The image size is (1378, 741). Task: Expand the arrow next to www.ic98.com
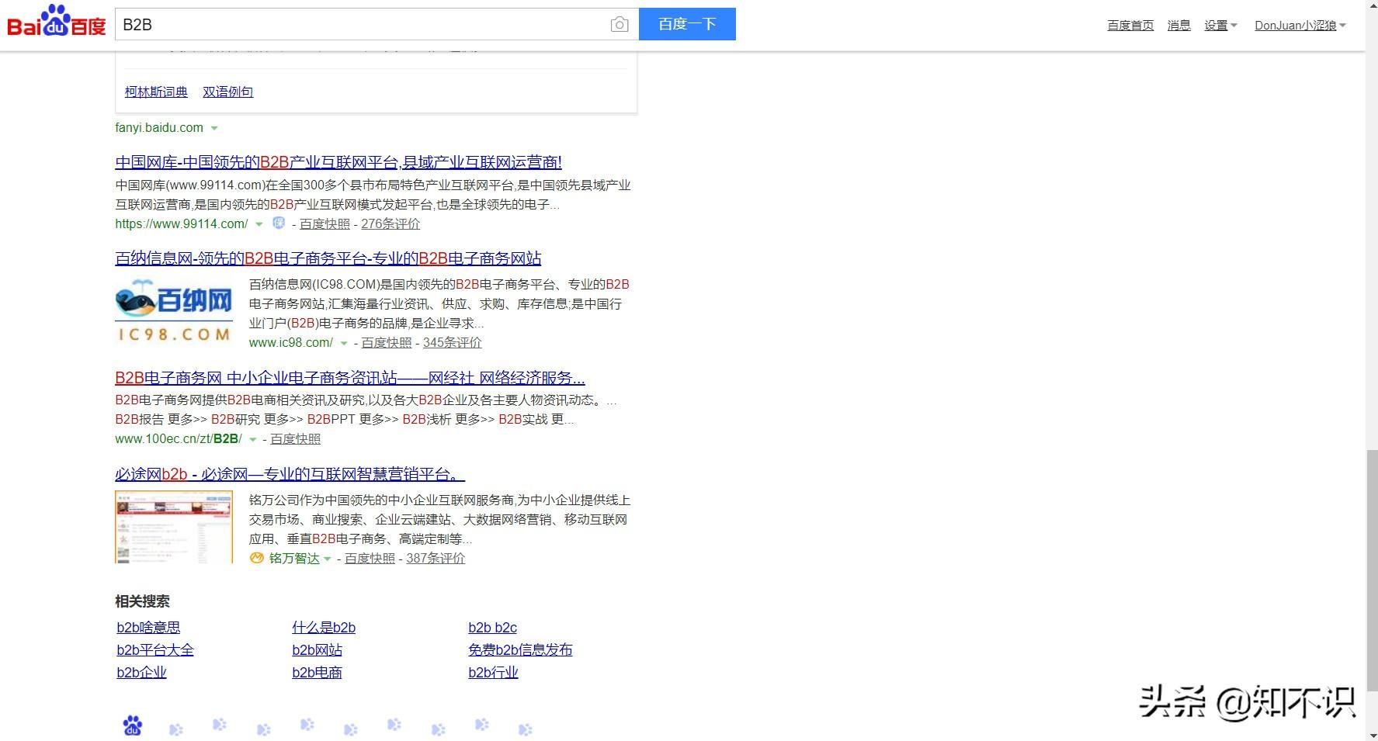pos(343,343)
